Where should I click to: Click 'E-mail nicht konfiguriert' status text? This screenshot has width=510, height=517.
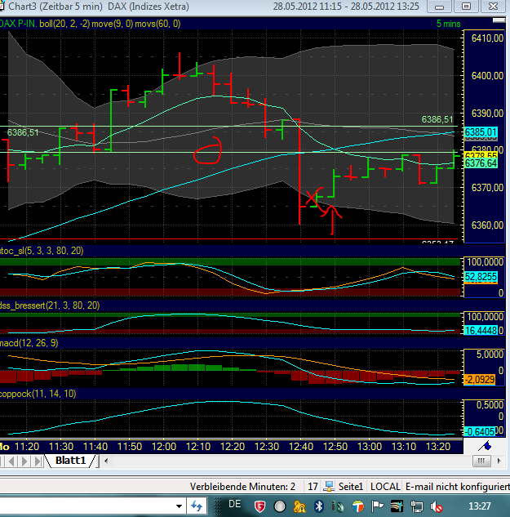(458, 487)
